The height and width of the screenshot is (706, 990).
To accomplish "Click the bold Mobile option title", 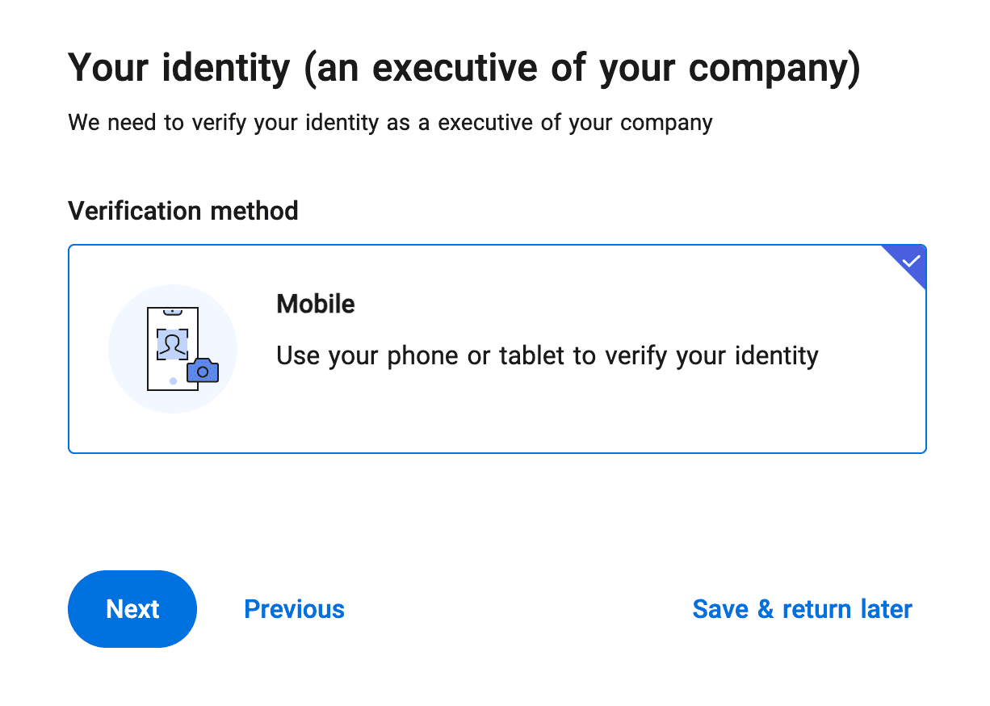I will 315,305.
